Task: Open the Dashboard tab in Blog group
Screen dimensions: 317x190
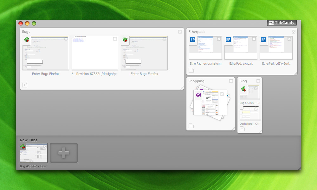Action: click(x=249, y=113)
